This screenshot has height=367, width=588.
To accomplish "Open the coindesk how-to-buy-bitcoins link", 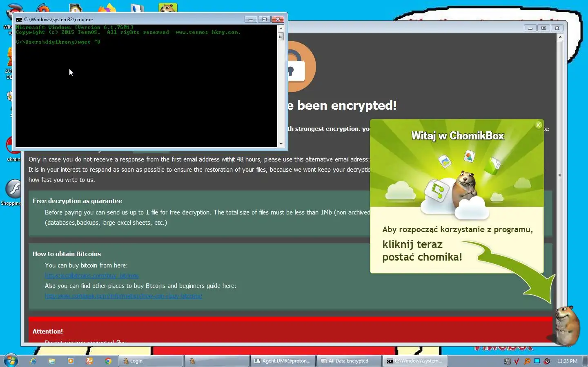I will coord(123,296).
